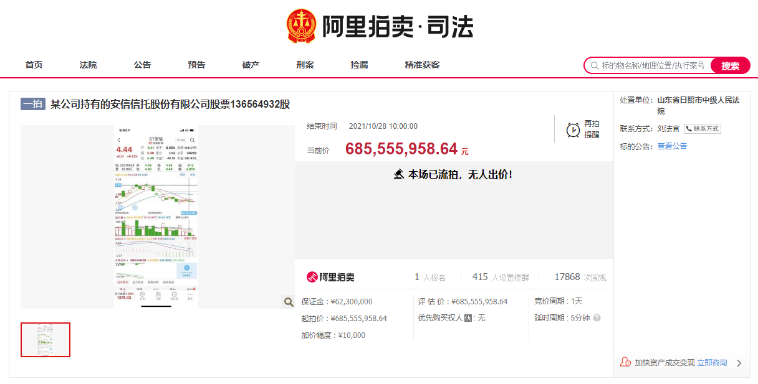Viewport: 758px width, 384px height.
Task: Open the 公告 navigation tab
Action: (143, 65)
